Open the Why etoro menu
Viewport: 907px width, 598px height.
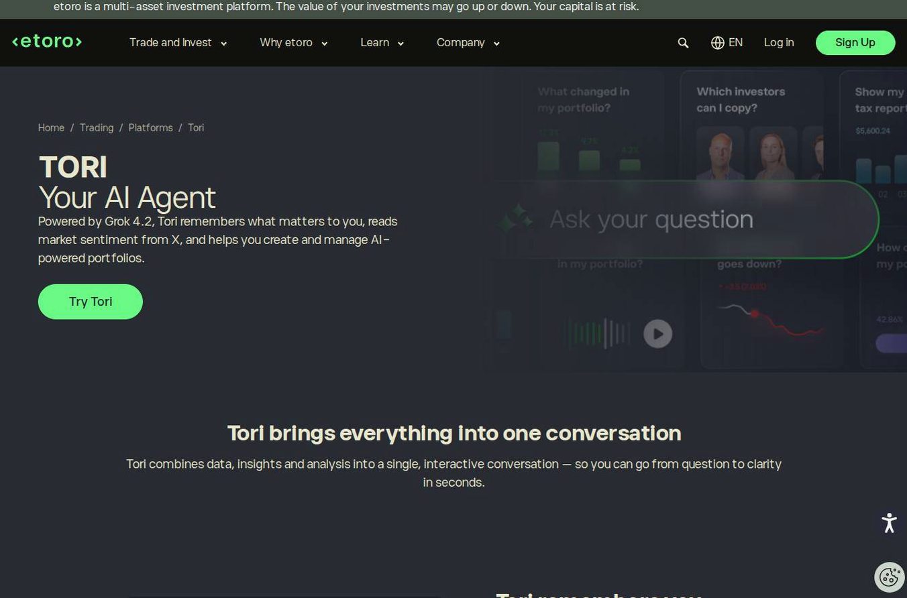pyautogui.click(x=294, y=43)
